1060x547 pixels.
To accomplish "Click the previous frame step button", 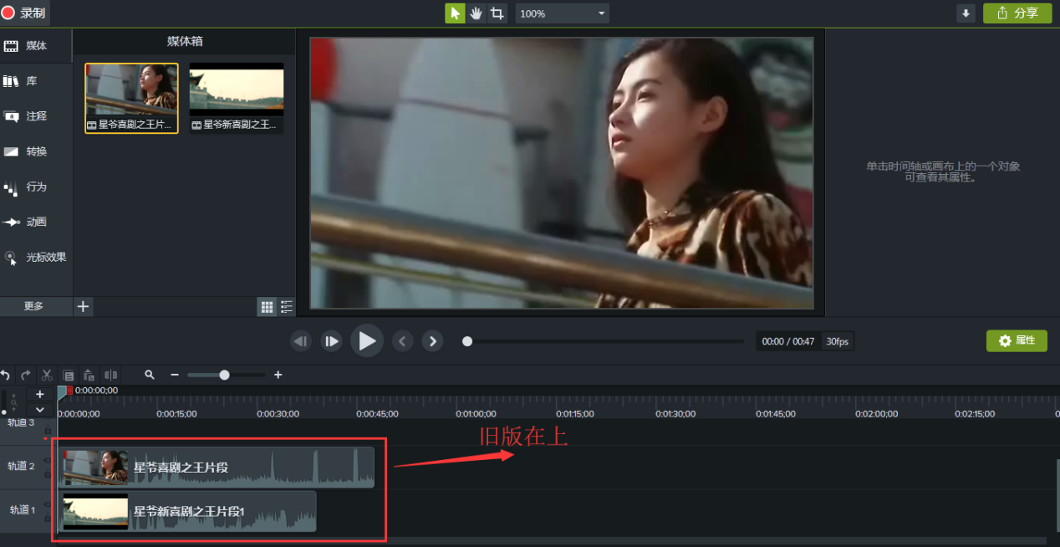I will 301,341.
